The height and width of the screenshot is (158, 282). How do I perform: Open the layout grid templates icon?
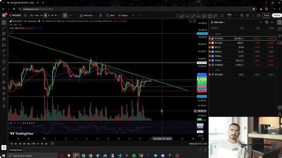[100, 15]
